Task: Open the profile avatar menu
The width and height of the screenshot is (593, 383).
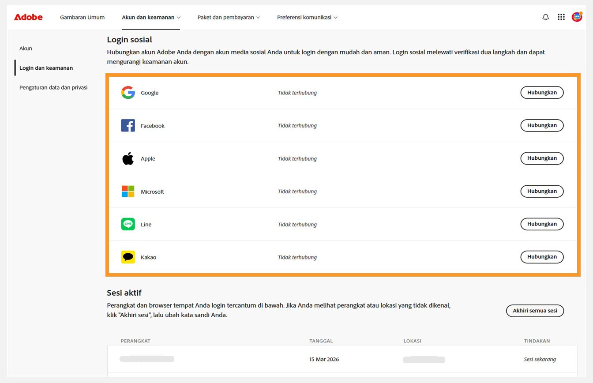Action: (x=577, y=17)
